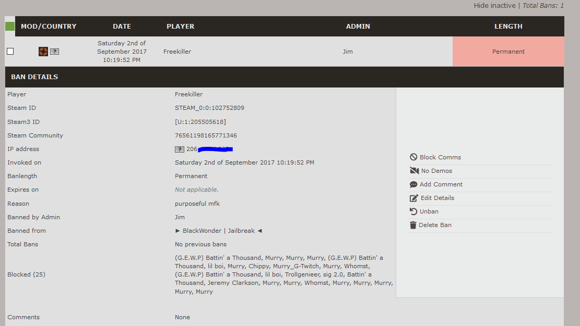Click the Banned from label
Image resolution: width=580 pixels, height=326 pixels.
tap(27, 231)
